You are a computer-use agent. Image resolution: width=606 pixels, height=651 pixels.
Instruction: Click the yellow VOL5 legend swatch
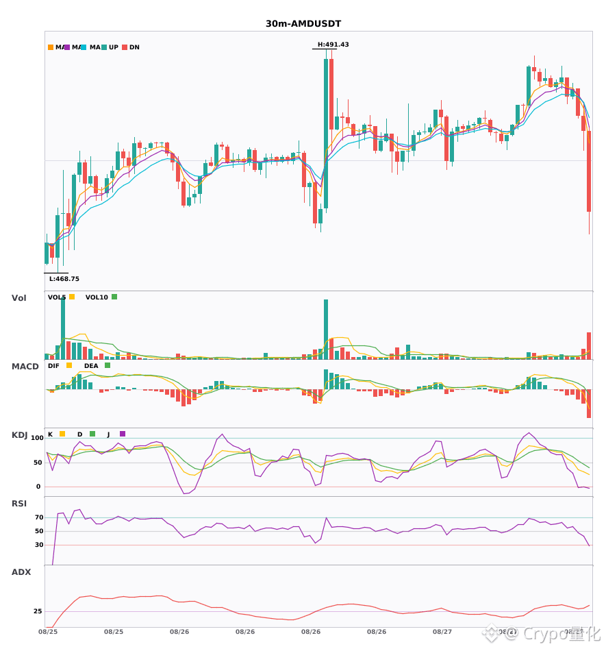[72, 297]
